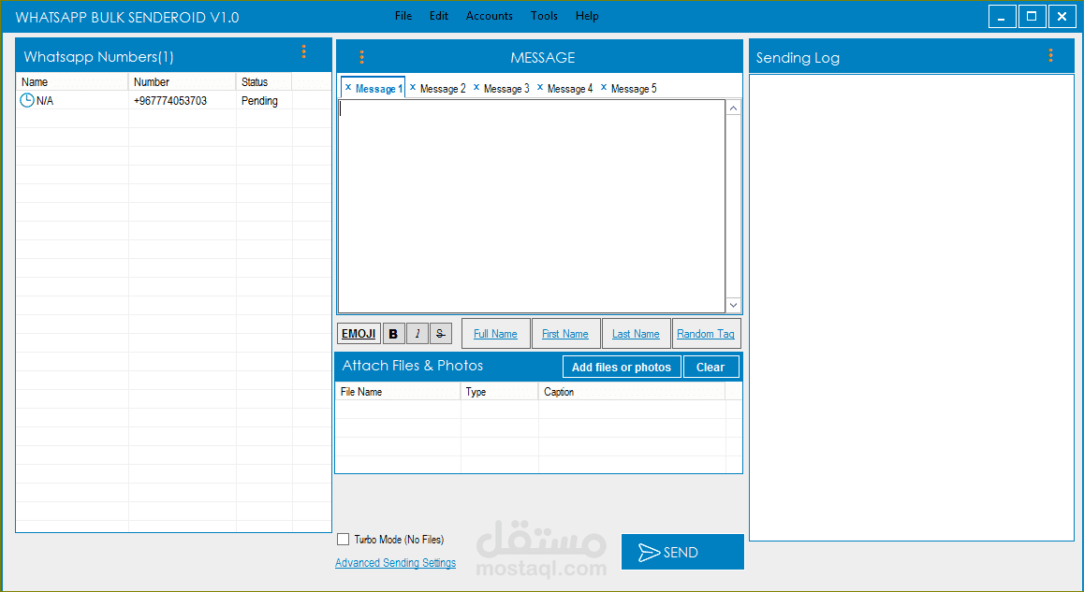Insert the Full Name tag

point(496,334)
